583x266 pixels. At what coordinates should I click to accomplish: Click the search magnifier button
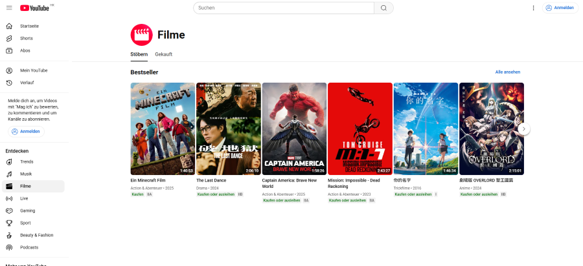click(383, 8)
